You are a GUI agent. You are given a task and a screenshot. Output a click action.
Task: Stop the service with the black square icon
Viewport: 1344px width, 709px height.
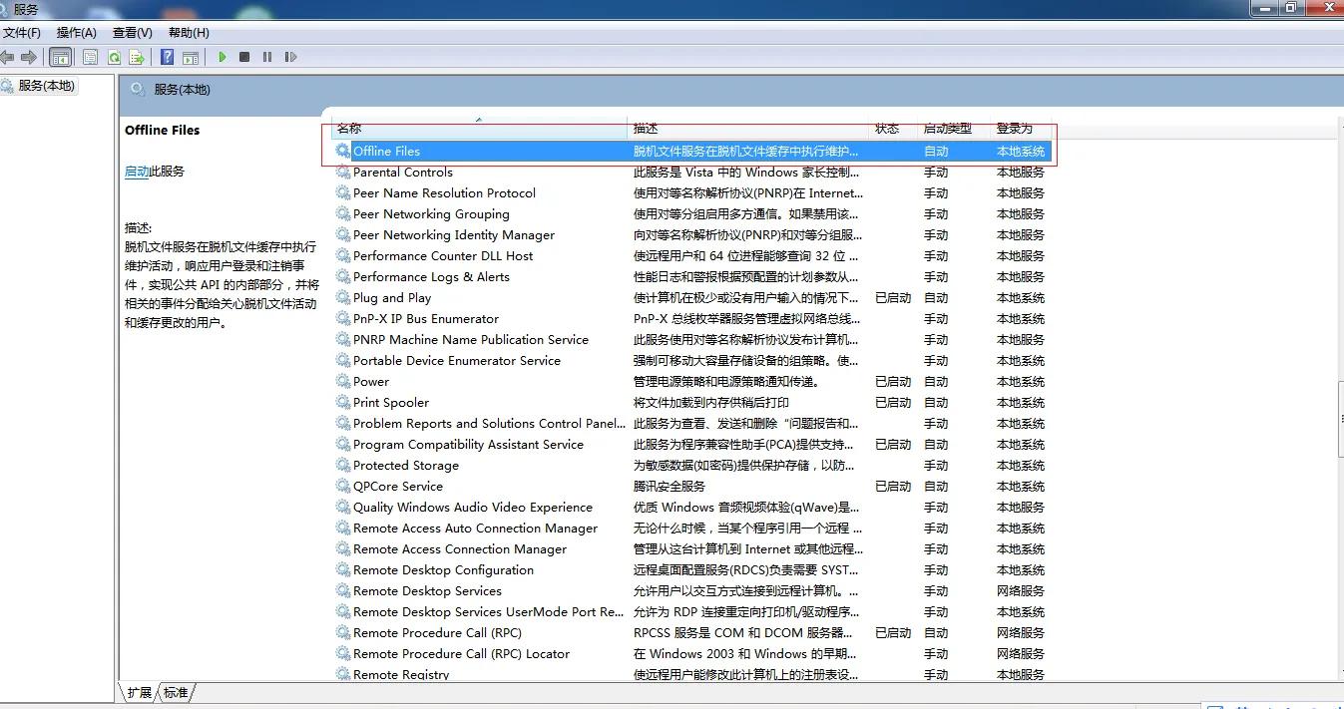pyautogui.click(x=243, y=57)
